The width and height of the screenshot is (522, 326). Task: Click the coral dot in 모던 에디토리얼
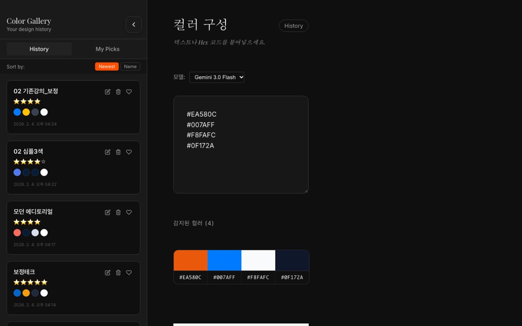pyautogui.click(x=17, y=233)
